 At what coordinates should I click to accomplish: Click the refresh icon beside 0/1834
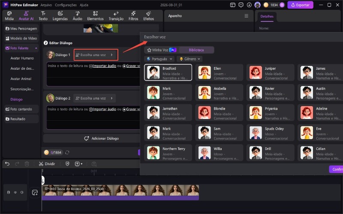tap(67, 152)
